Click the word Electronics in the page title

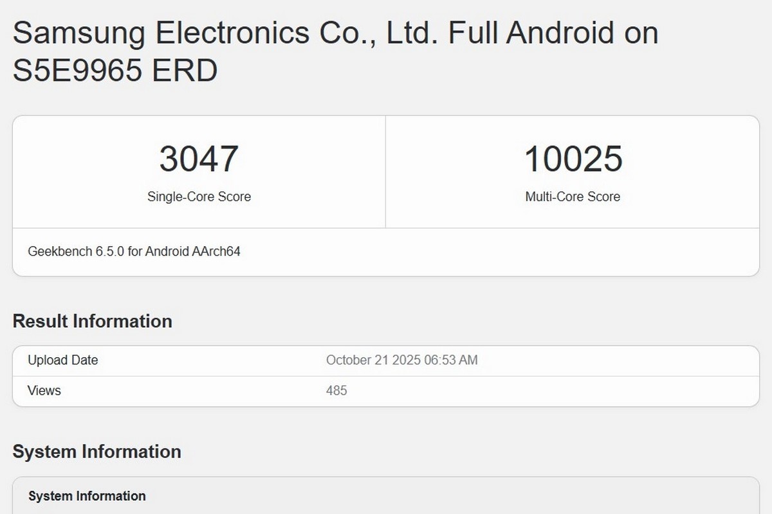[x=244, y=32]
